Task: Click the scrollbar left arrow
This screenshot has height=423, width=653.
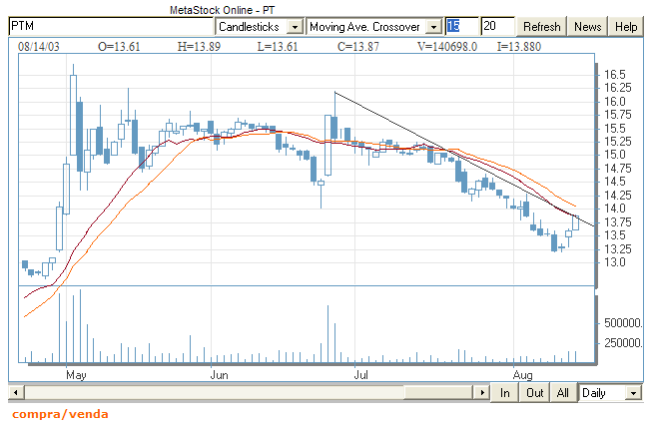Action: (16, 393)
